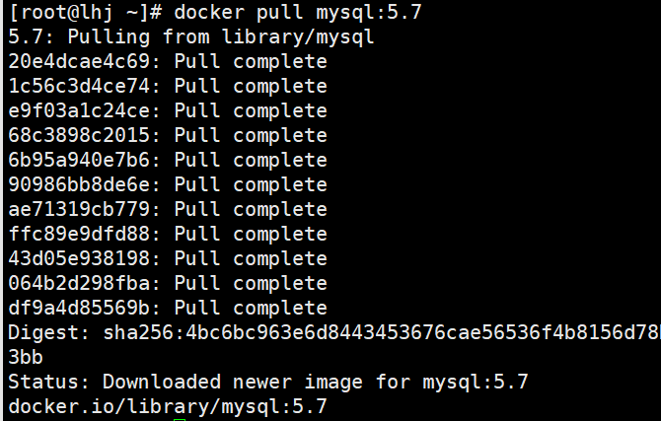Click 'Pull complete' beside df9a4d85569b
Image resolution: width=661 pixels, height=421 pixels.
coord(251,308)
